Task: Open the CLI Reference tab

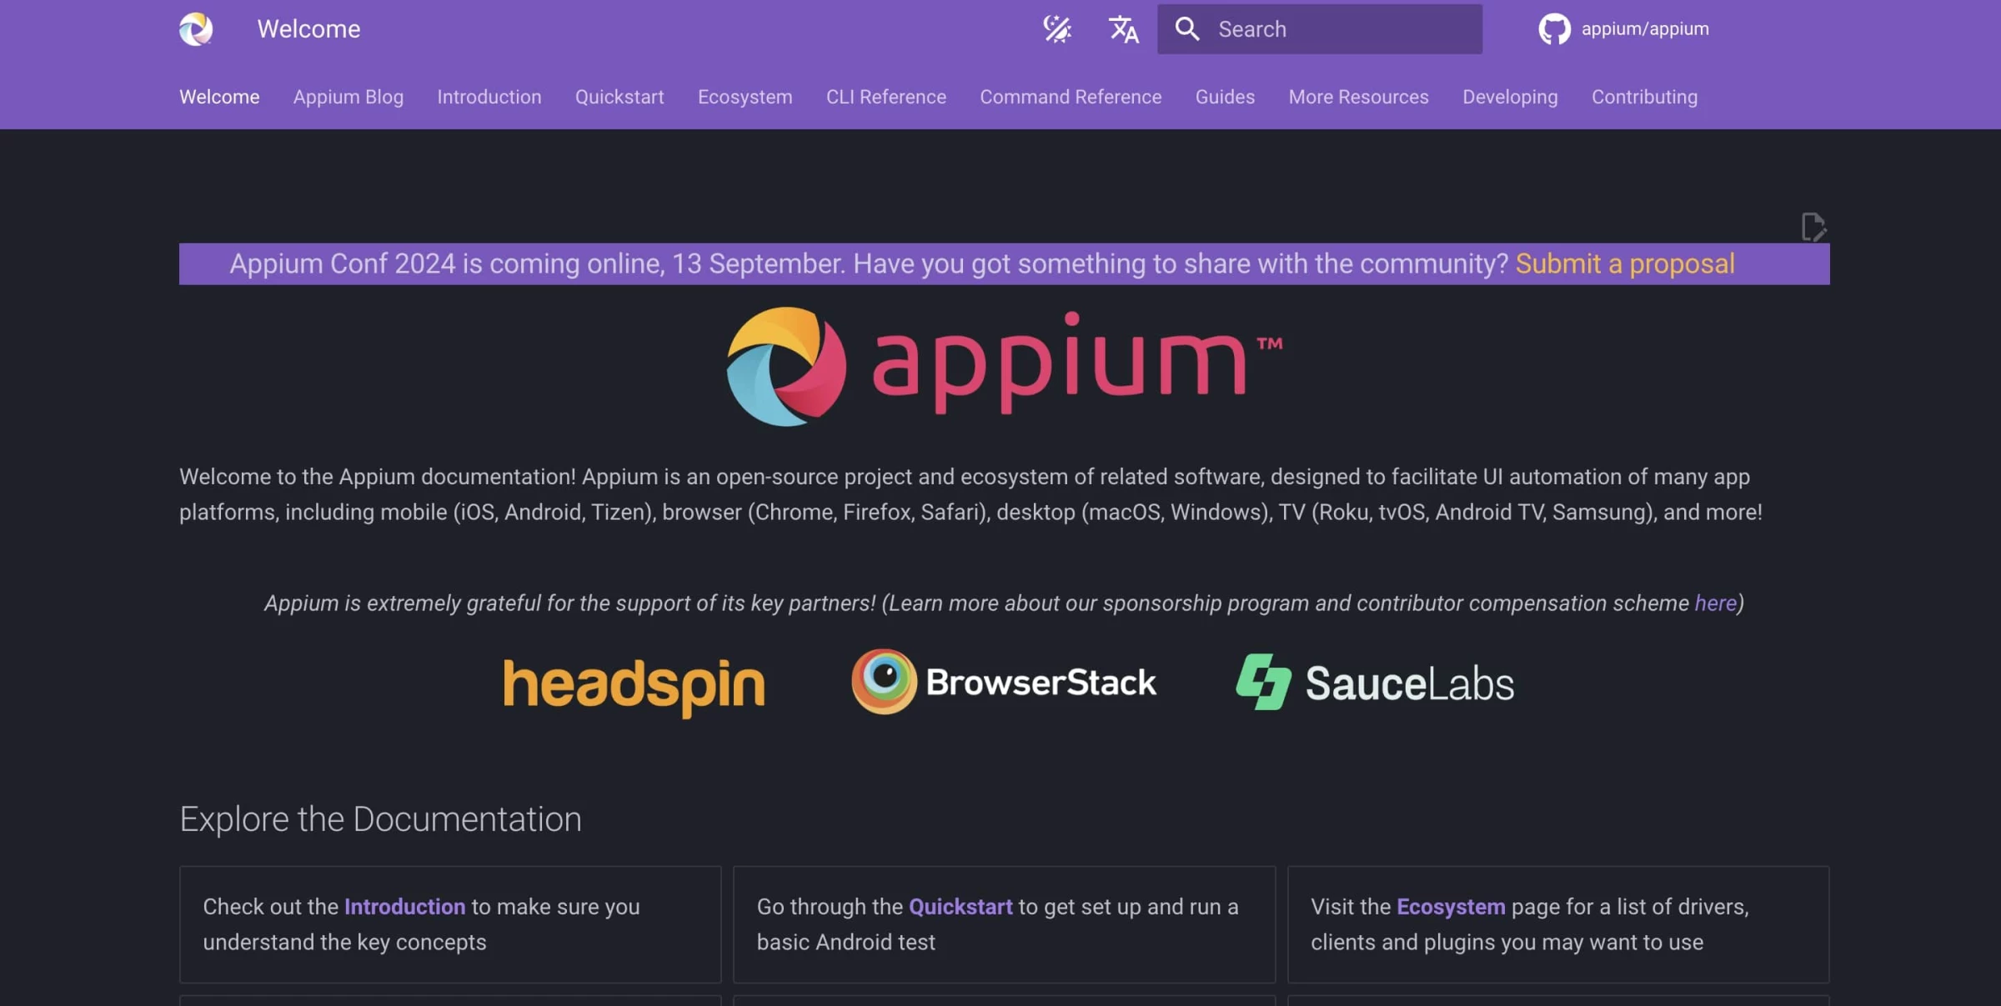Action: (x=886, y=97)
